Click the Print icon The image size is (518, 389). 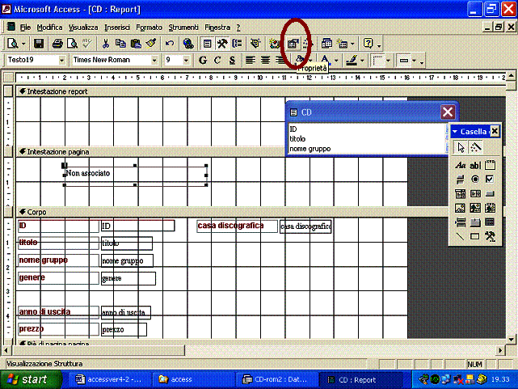click(57, 44)
